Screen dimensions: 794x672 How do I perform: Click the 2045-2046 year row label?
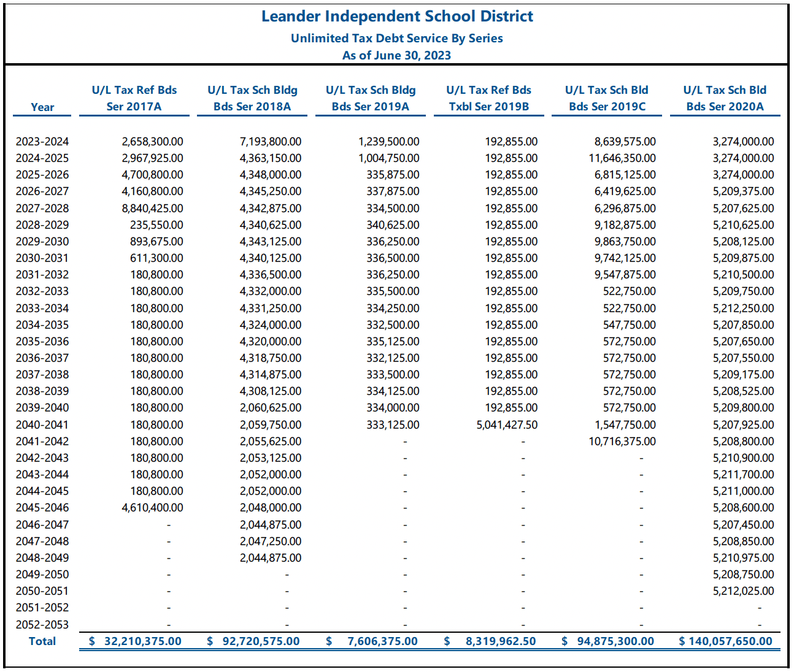pos(42,508)
